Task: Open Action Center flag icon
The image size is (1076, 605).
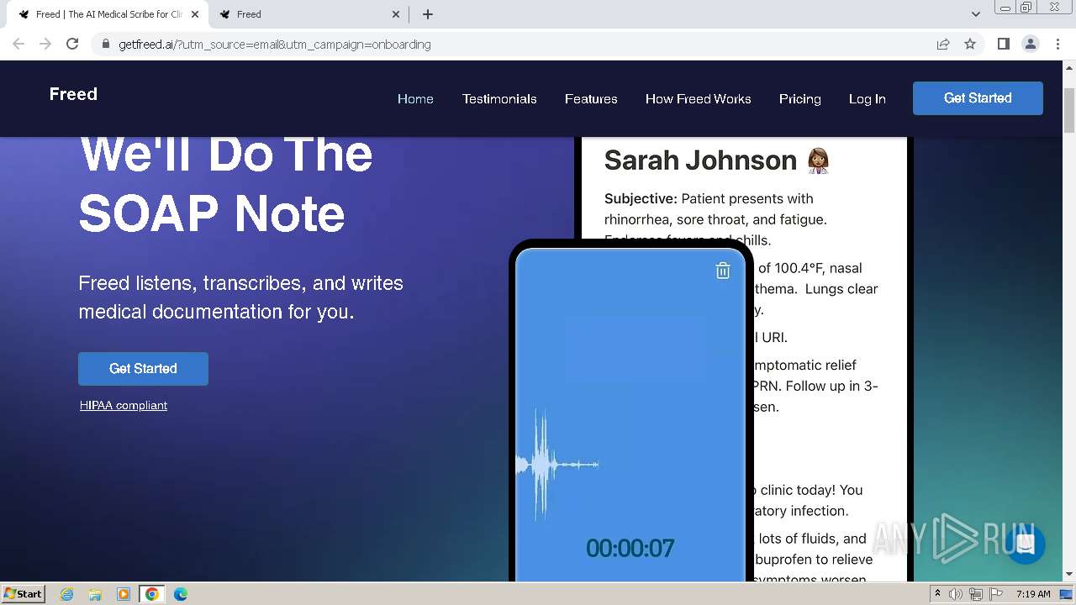Action: 996,594
